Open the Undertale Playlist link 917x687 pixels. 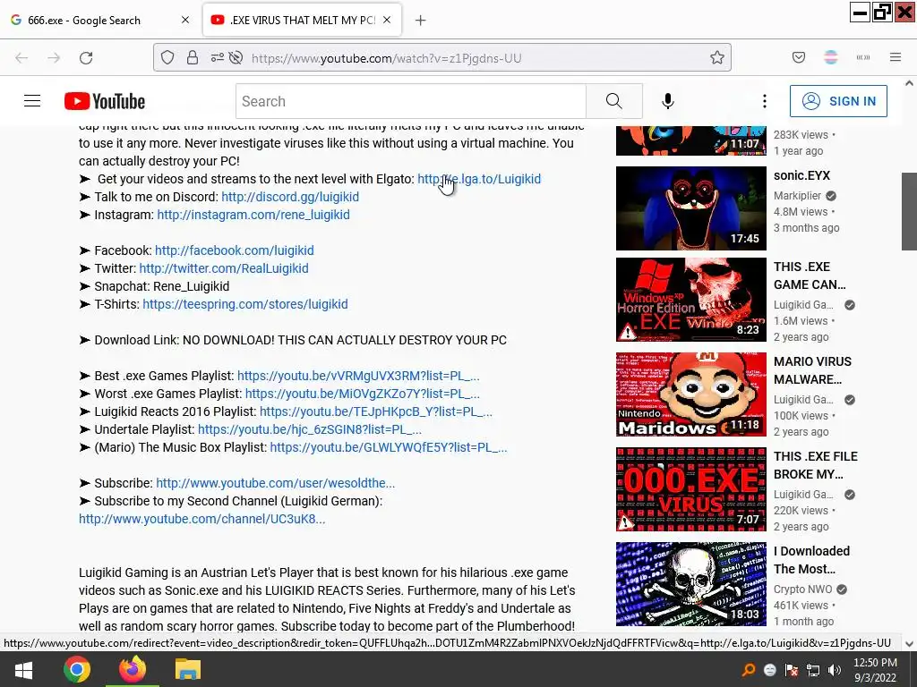309,430
